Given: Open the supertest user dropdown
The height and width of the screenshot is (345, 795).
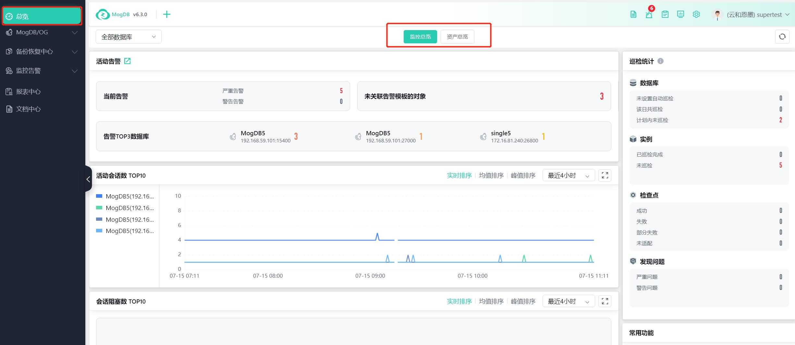Looking at the screenshot, I should coord(758,15).
